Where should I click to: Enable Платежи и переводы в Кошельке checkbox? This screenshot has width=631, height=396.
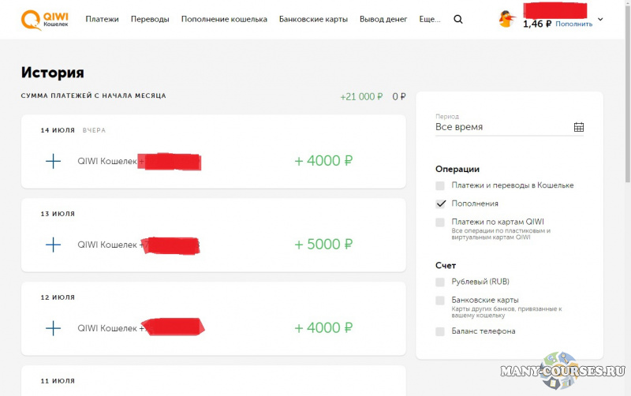coord(440,185)
